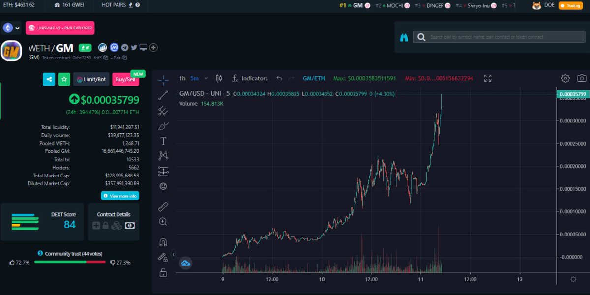Image resolution: width=590 pixels, height=295 pixels.
Task: Click the DEXT Score 84 card
Action: point(43,222)
